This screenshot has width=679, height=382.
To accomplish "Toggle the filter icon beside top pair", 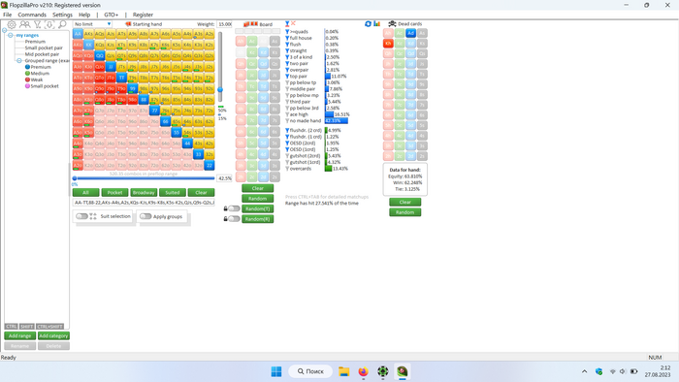I will (287, 77).
